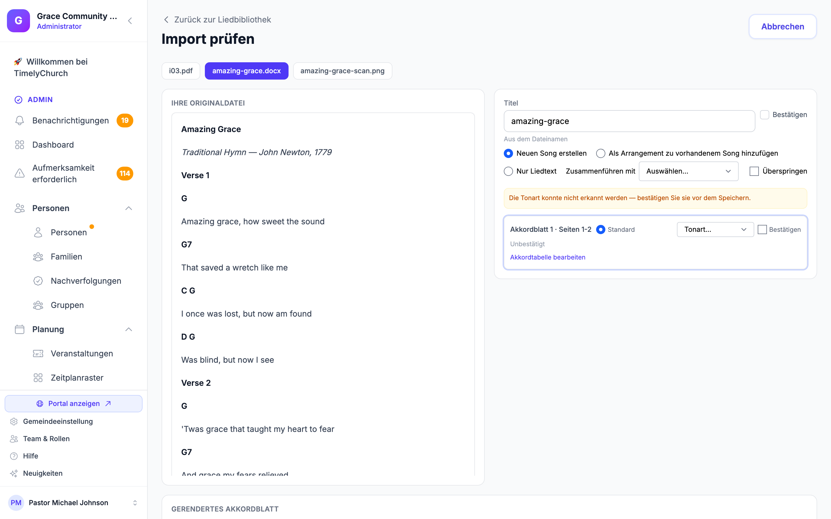Viewport: 831px width, 519px height.
Task: Click the Titel input field
Action: [629, 121]
